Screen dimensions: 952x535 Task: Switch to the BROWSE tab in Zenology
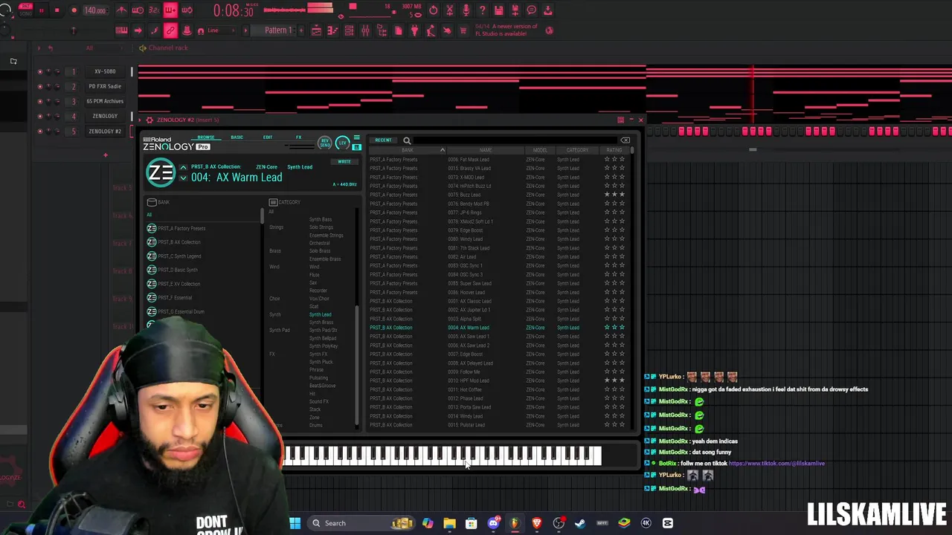(206, 137)
